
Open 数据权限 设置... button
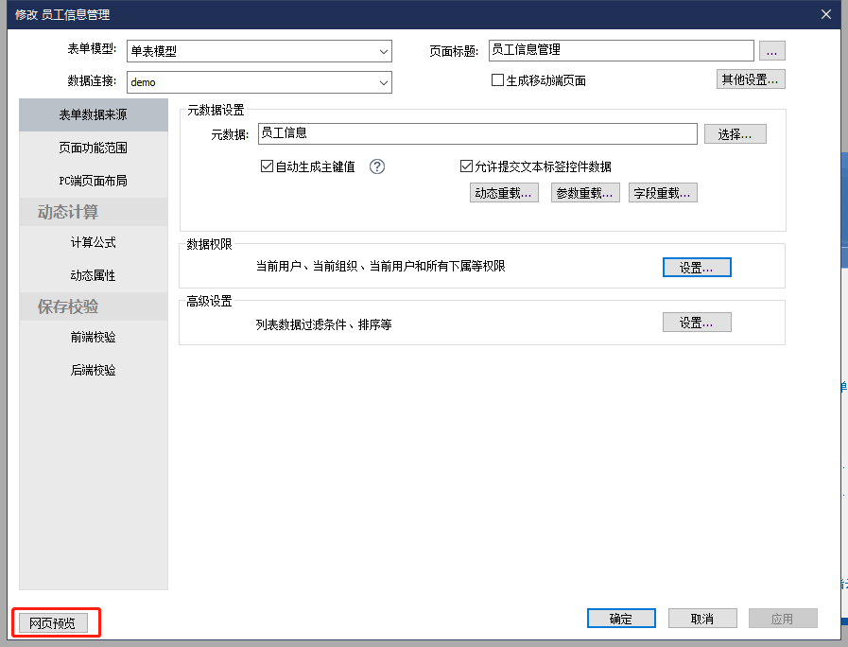point(697,268)
